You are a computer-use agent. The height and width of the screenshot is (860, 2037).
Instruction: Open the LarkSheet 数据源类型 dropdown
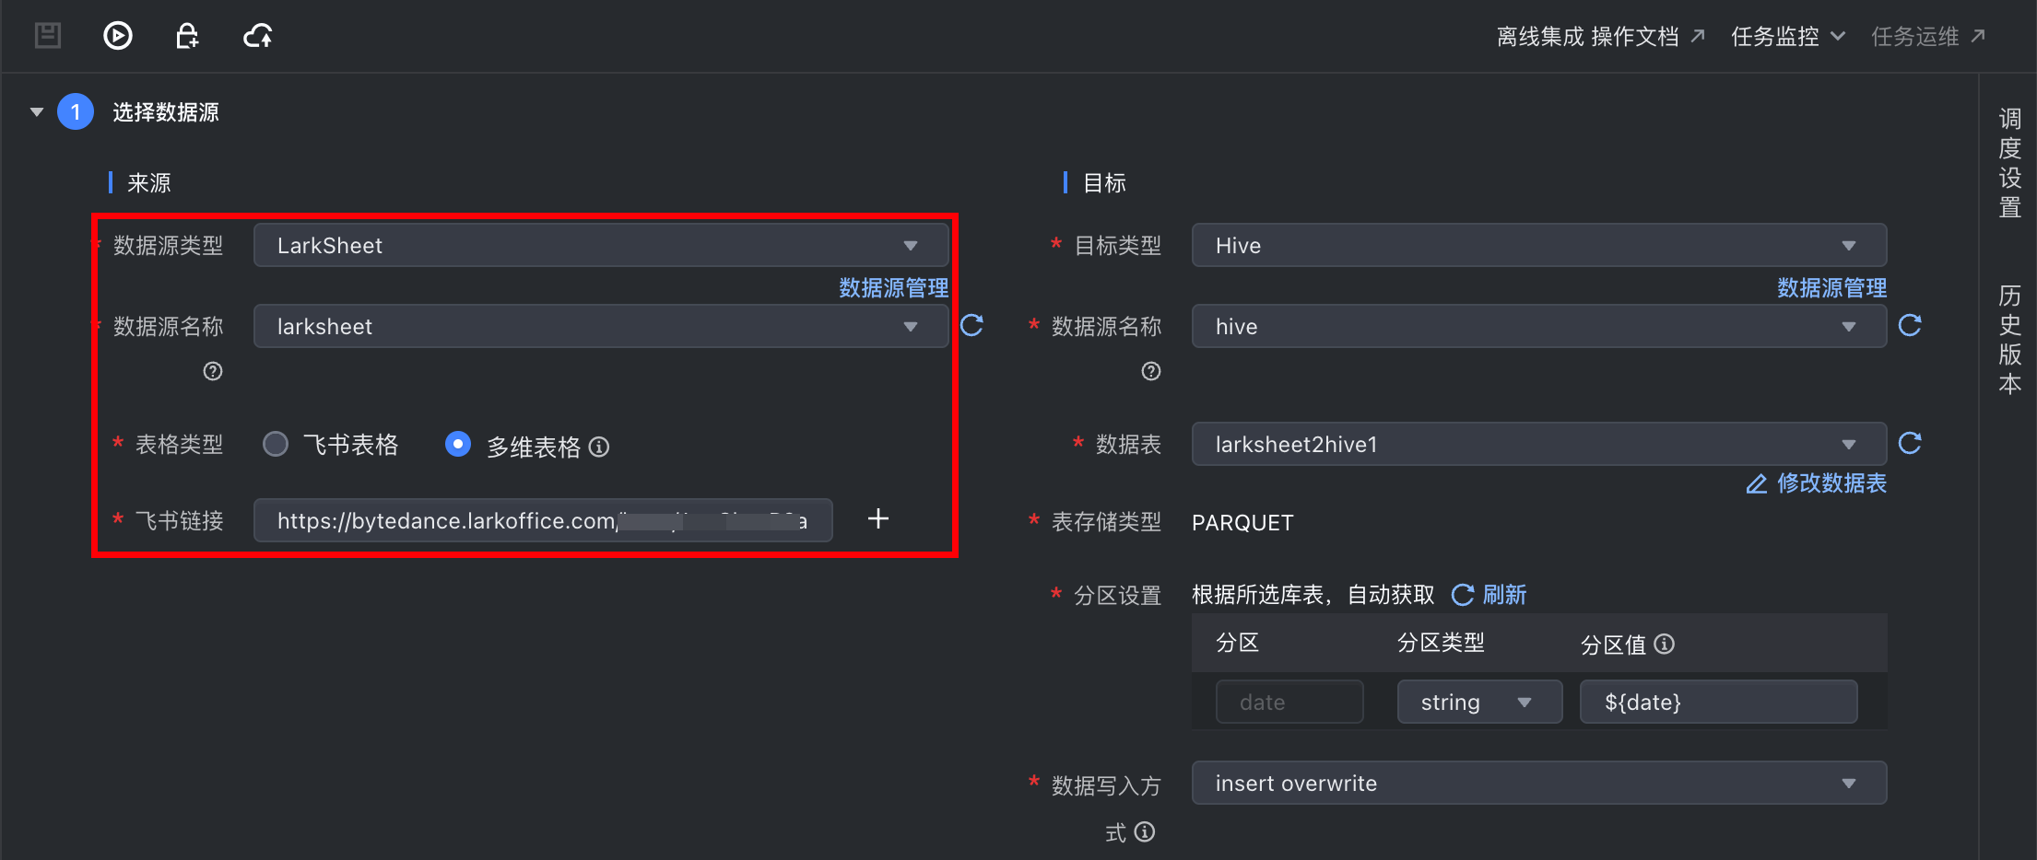coord(601,246)
